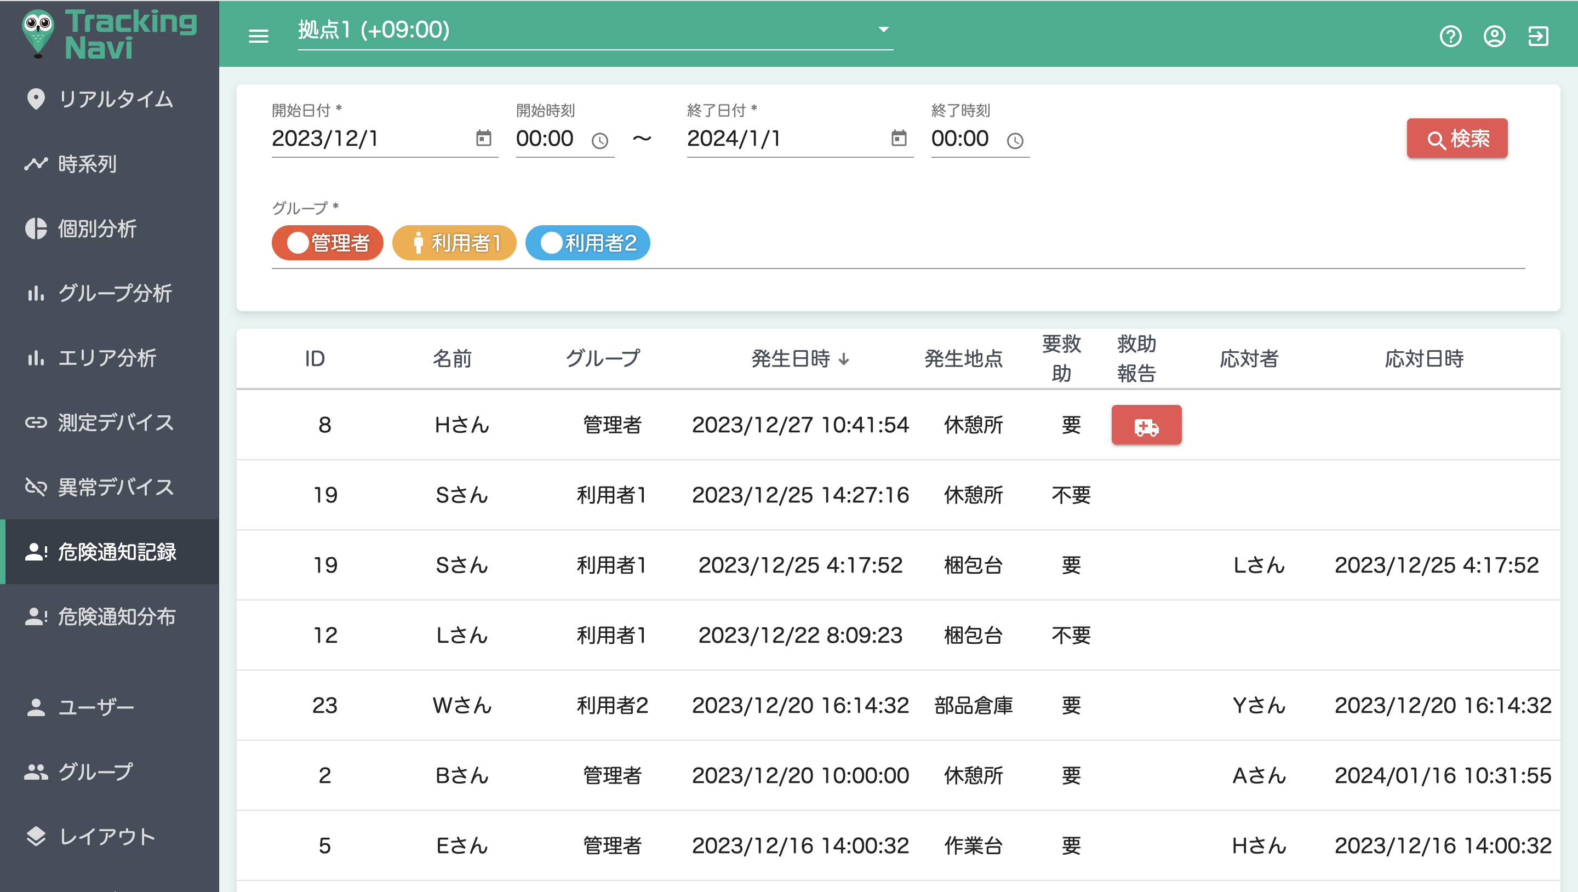Screen dimensions: 1578x892
Task: Toggle the 利用者1 group chip
Action: pos(454,243)
